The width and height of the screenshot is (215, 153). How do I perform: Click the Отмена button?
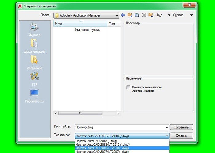182,136
